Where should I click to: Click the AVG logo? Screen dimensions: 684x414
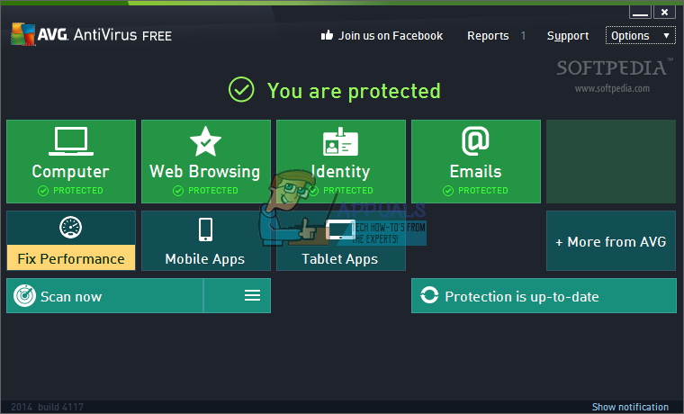click(x=23, y=34)
